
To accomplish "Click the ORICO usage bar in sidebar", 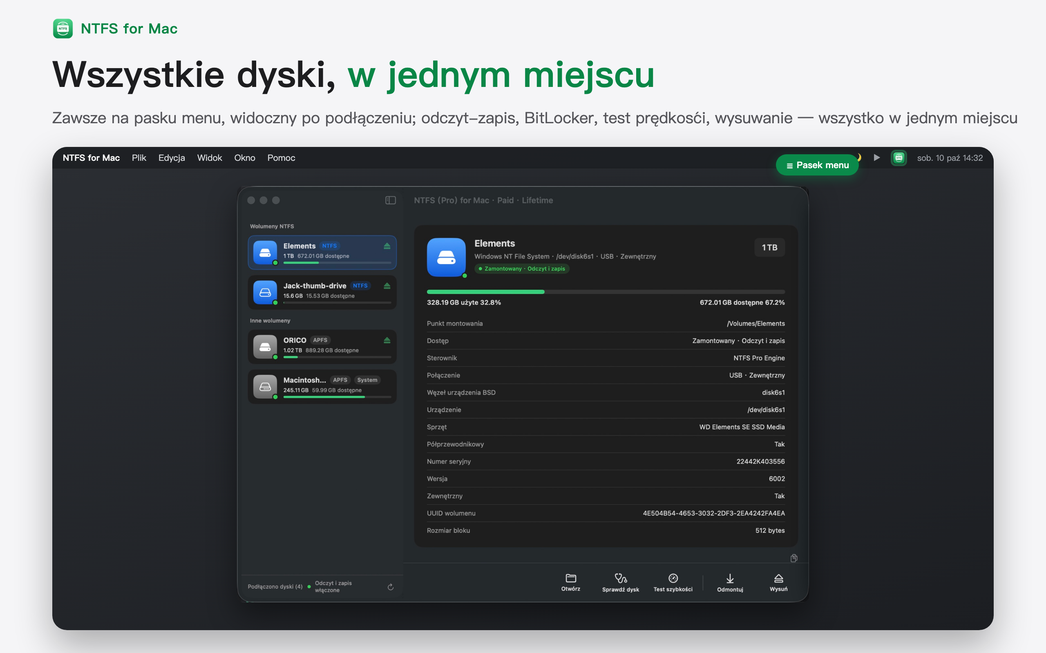I will (337, 357).
